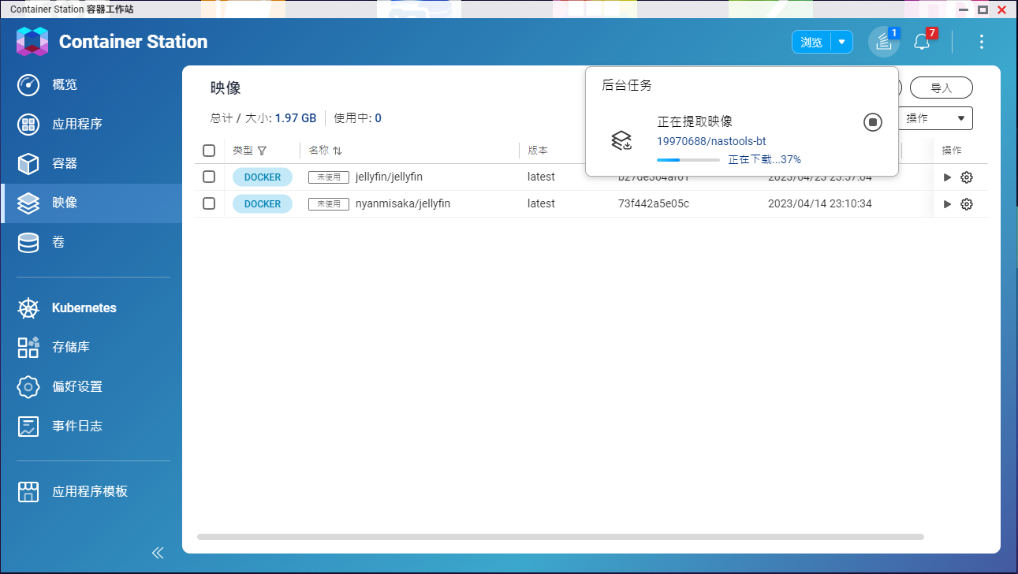Image resolution: width=1018 pixels, height=574 pixels.
Task: Open the dropdown arrow next to 浏览
Action: (x=841, y=42)
